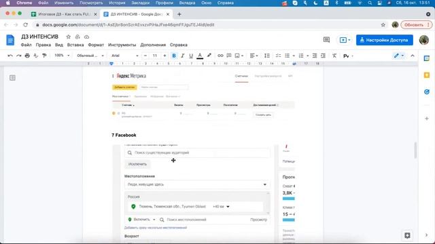This screenshot has height=244, width=435.
Task: Toggle italic formatting
Action: tap(182, 56)
